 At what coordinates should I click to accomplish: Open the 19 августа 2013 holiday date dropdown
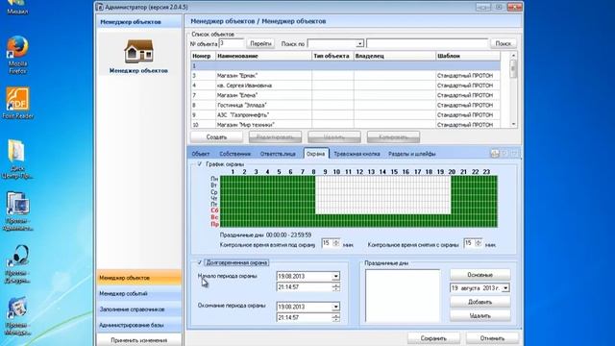coord(505,288)
